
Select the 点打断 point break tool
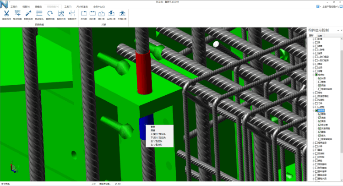(x=84, y=15)
